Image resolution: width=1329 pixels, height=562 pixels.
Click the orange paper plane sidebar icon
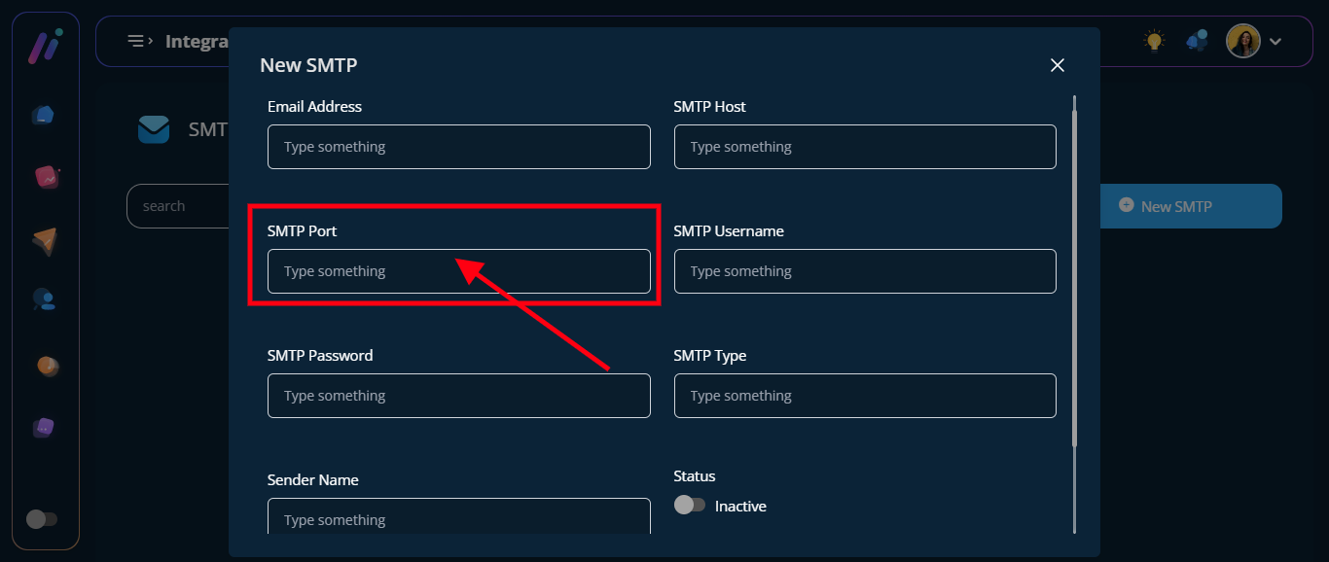45,241
